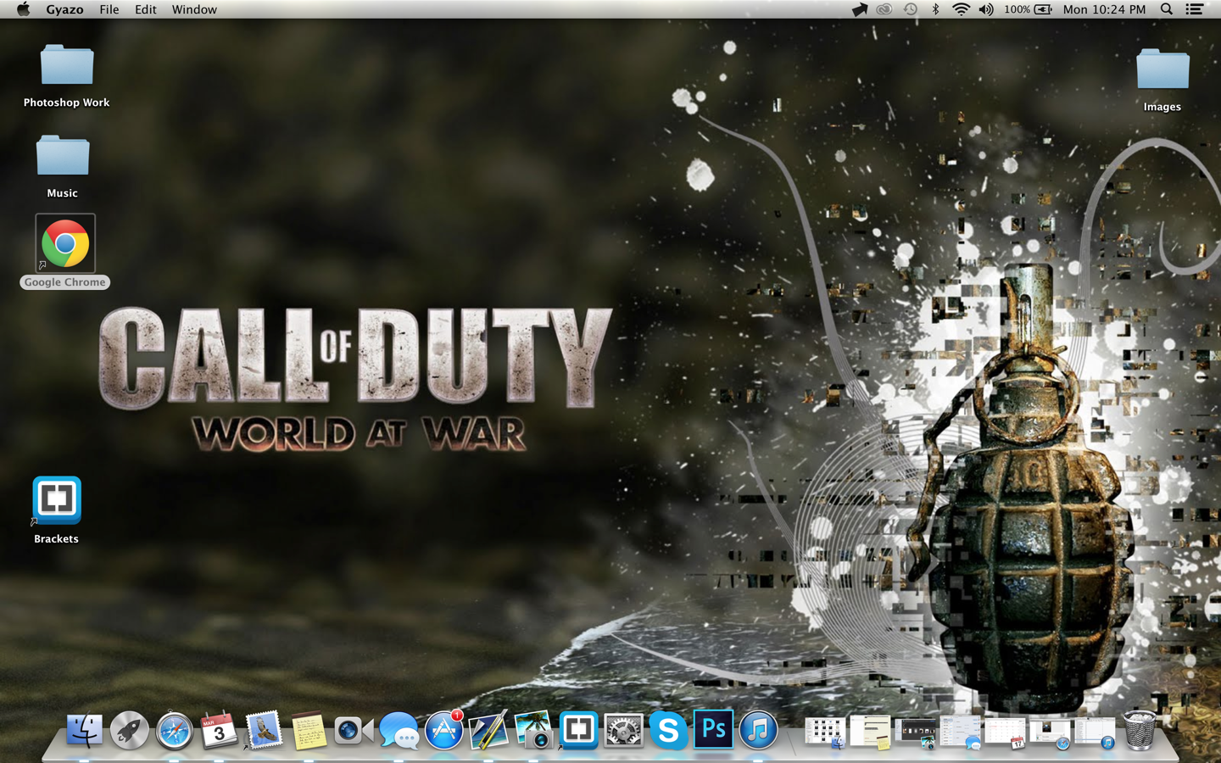
Task: Open the yellow Notes icon in dock
Action: (309, 730)
